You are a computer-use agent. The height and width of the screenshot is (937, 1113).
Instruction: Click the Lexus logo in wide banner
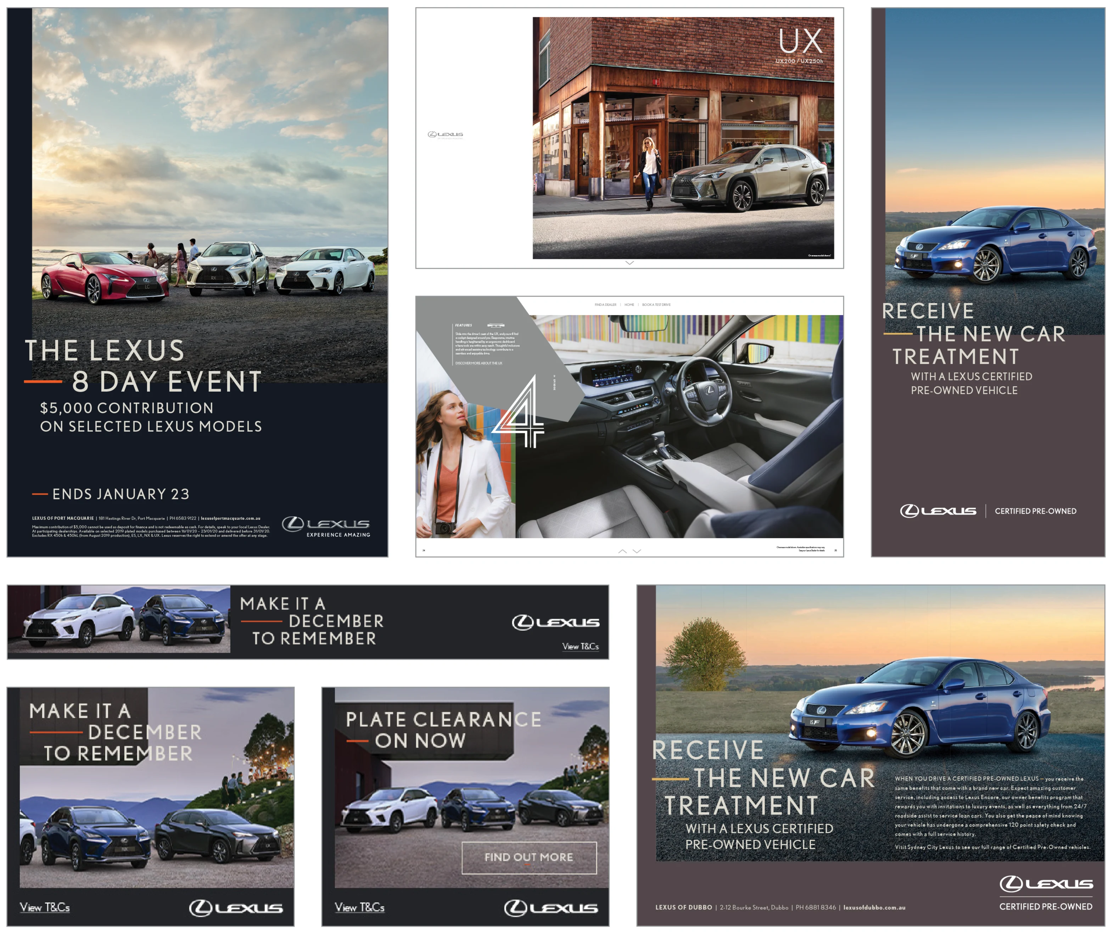(555, 622)
